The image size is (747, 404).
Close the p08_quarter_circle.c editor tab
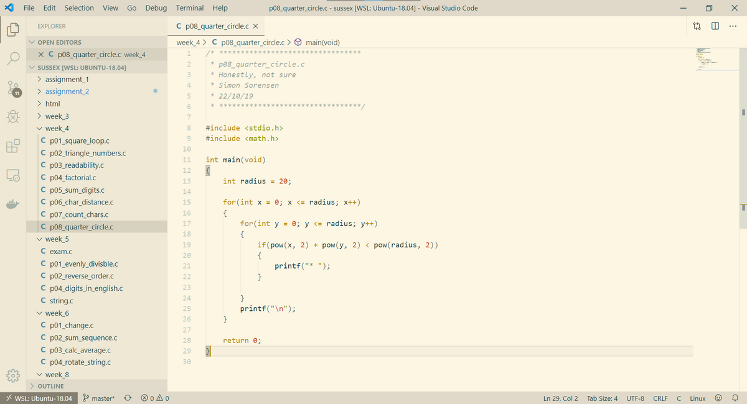click(x=256, y=26)
